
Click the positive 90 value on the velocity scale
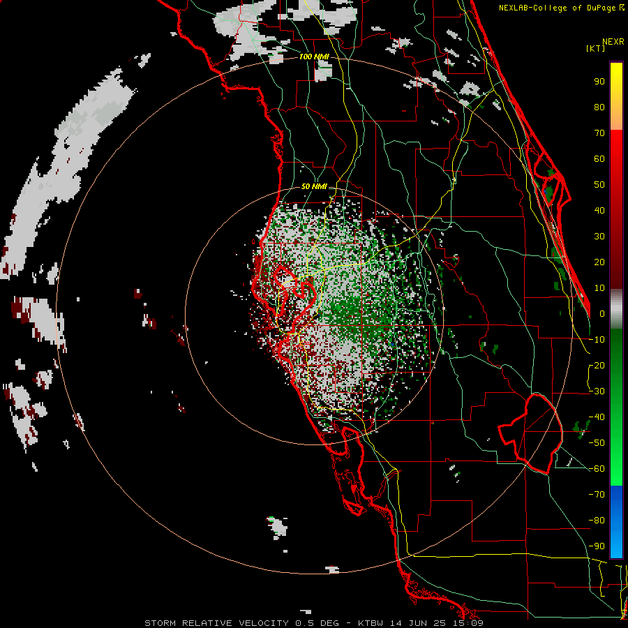click(599, 82)
